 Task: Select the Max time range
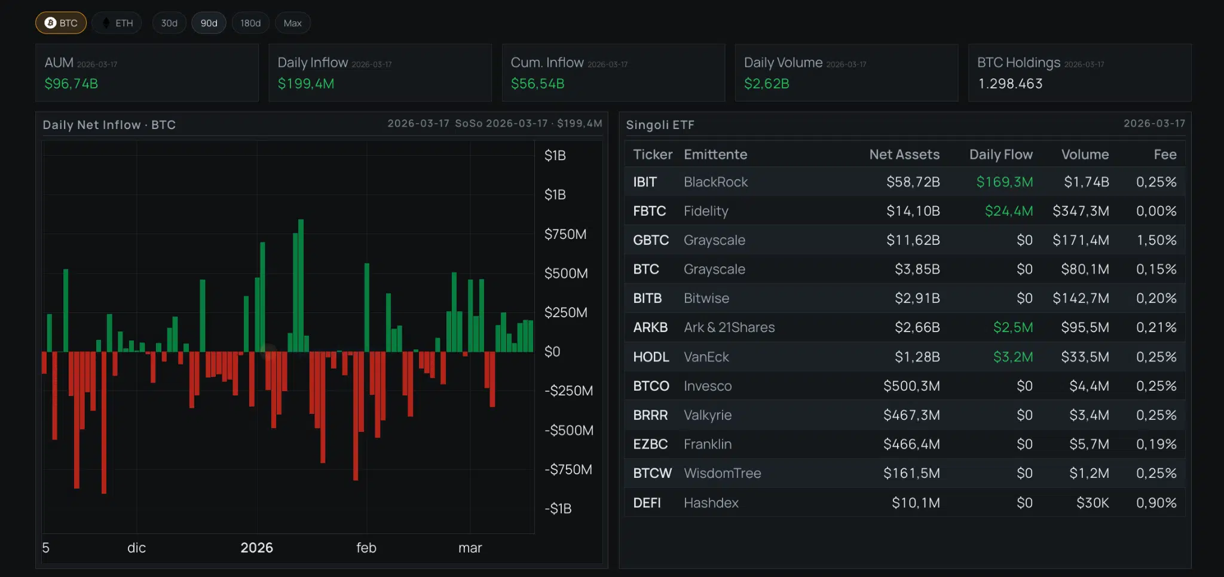(292, 23)
